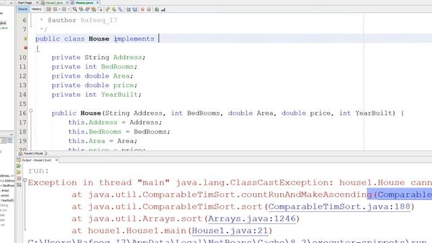The width and height of the screenshot is (432, 243).
Task: Click 'this.BedRooms = BedRooms;' line
Action: tap(119, 132)
